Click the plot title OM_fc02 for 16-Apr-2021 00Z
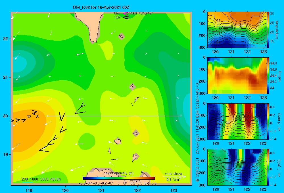 click(101, 7)
